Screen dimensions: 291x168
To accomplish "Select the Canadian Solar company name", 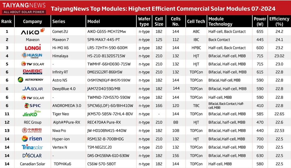I will 33,164.
